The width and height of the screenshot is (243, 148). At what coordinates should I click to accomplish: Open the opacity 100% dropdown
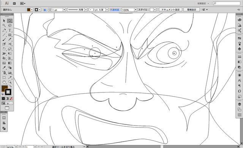pos(136,10)
